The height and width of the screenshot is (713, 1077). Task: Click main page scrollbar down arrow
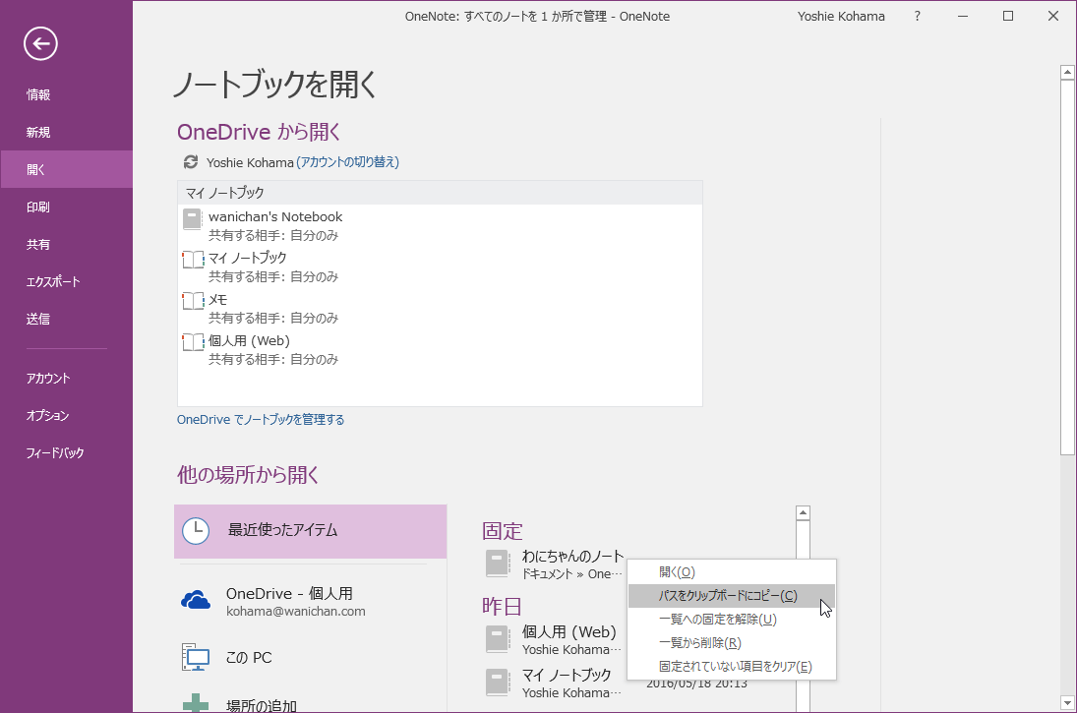click(x=1067, y=703)
